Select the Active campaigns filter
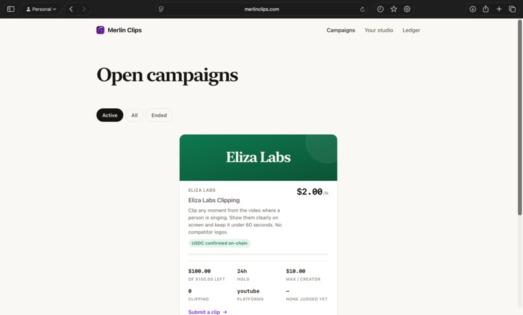Viewport: 523px width, 315px height. tap(110, 115)
